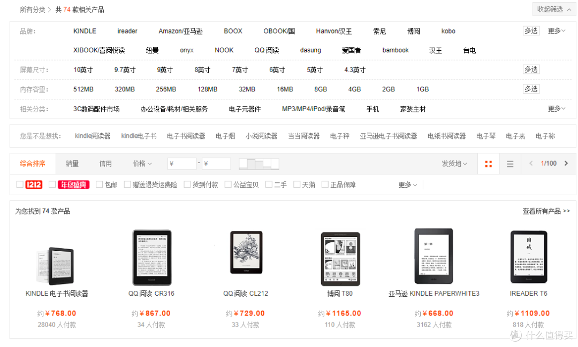
Task: Click the 年终盛典 promotion badge
Action: coord(73,184)
